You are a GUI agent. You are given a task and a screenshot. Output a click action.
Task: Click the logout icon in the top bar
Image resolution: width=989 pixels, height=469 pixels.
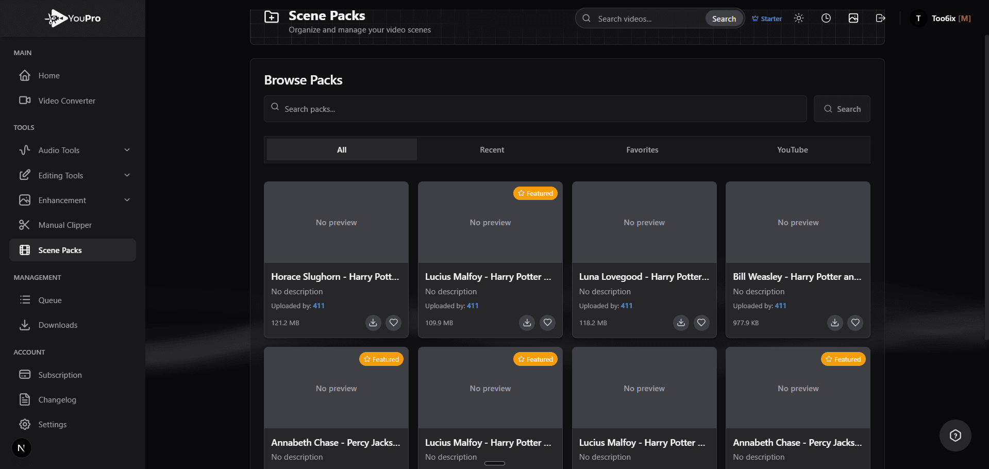point(881,18)
